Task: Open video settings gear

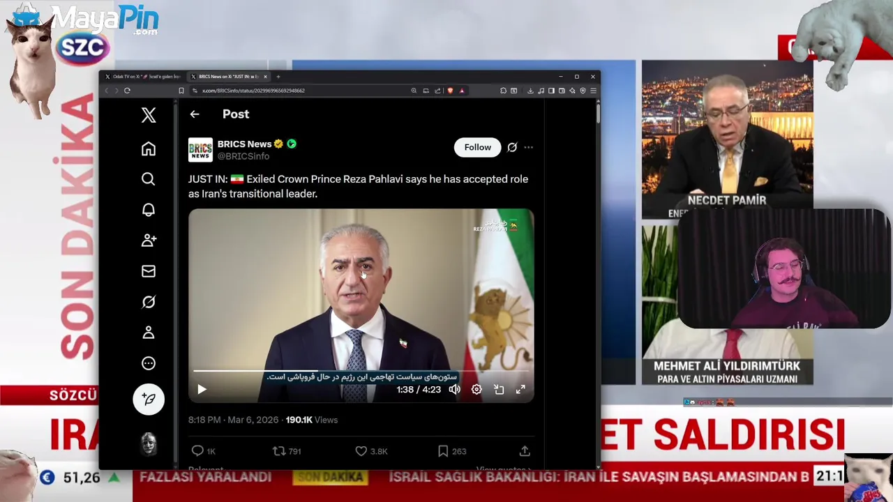Action: click(x=476, y=390)
